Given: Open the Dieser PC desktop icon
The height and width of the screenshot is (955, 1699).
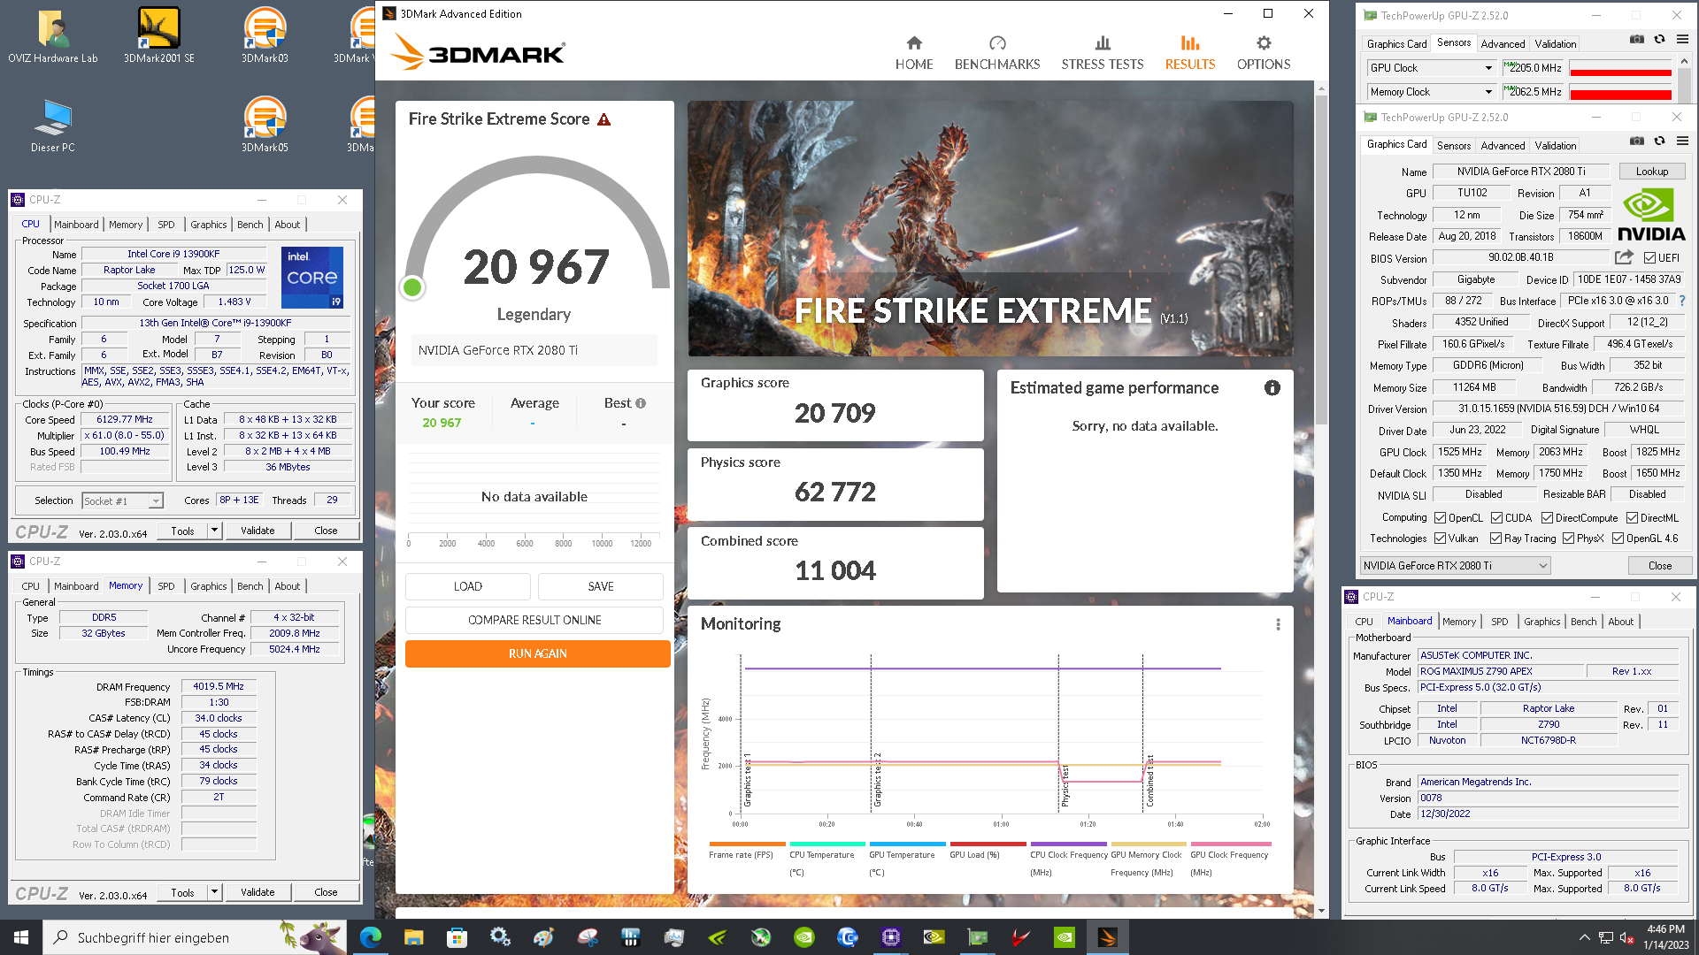Looking at the screenshot, I should pos(53,124).
